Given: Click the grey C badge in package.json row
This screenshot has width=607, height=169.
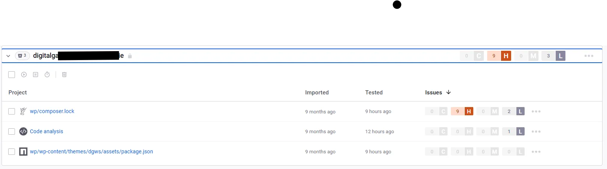Looking at the screenshot, I should [x=443, y=151].
